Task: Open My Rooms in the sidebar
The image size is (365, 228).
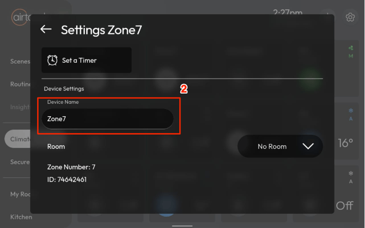Action: 20,194
